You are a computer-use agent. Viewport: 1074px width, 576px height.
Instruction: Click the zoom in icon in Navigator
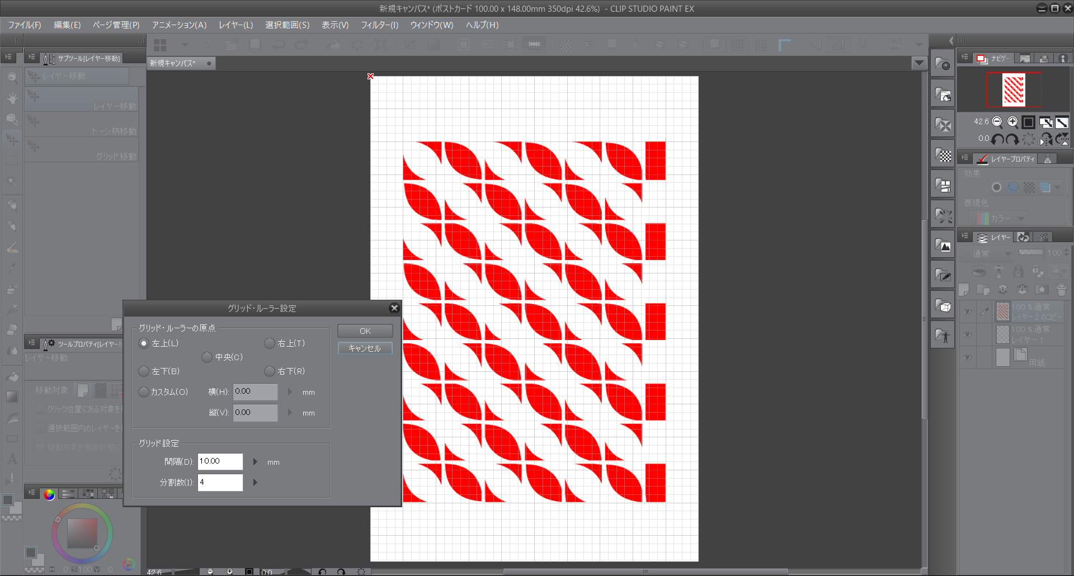(1012, 122)
